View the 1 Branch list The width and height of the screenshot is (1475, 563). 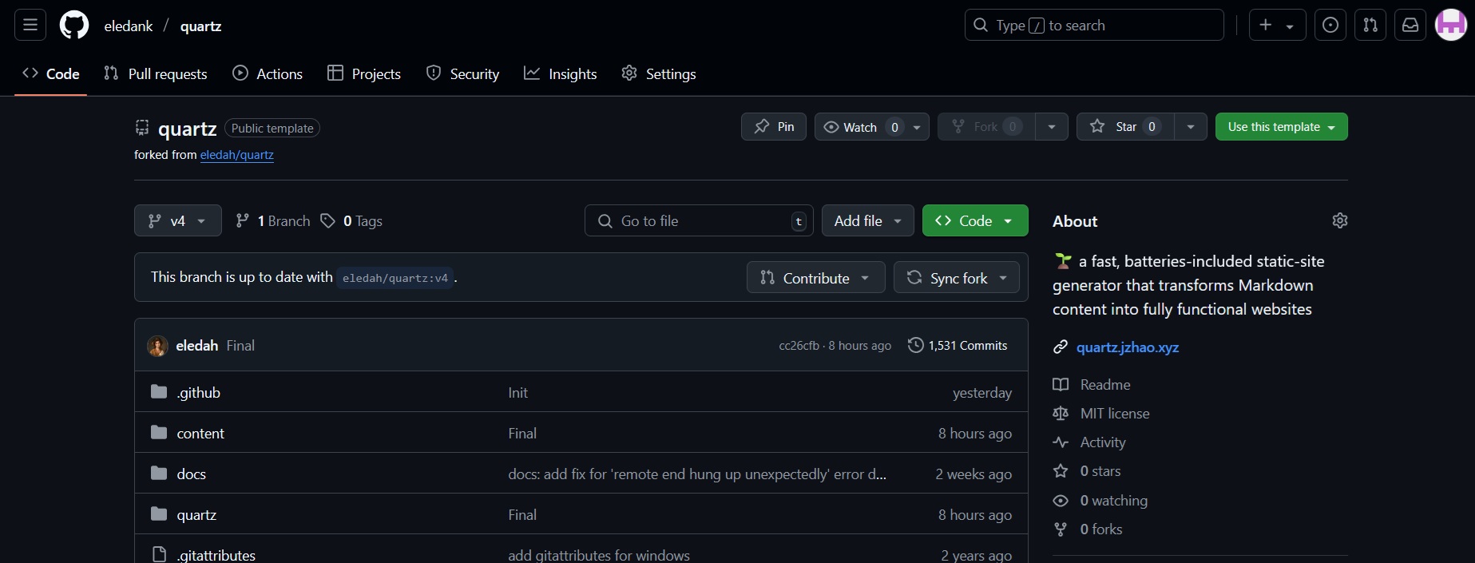(x=272, y=221)
